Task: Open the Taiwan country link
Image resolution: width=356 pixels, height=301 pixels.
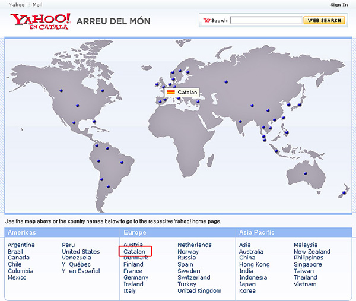Action: [304, 271]
